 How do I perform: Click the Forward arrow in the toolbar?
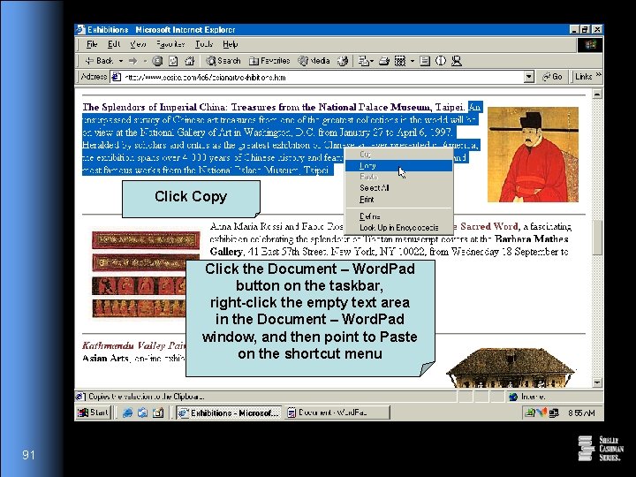point(132,61)
